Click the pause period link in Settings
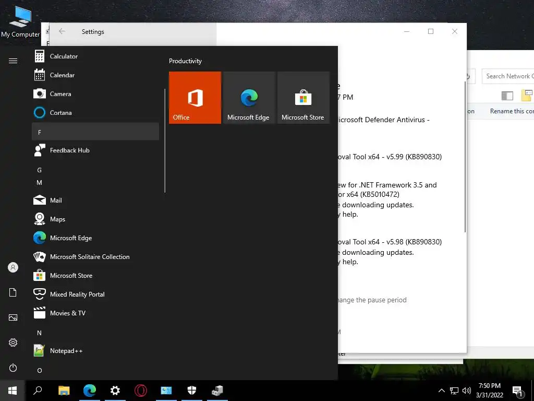The width and height of the screenshot is (534, 401). (x=372, y=300)
